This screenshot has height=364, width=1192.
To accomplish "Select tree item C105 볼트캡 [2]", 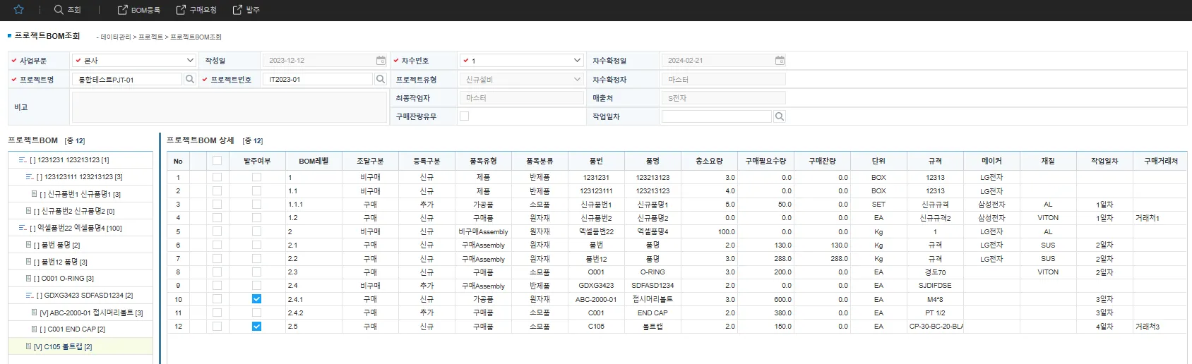I will (63, 346).
